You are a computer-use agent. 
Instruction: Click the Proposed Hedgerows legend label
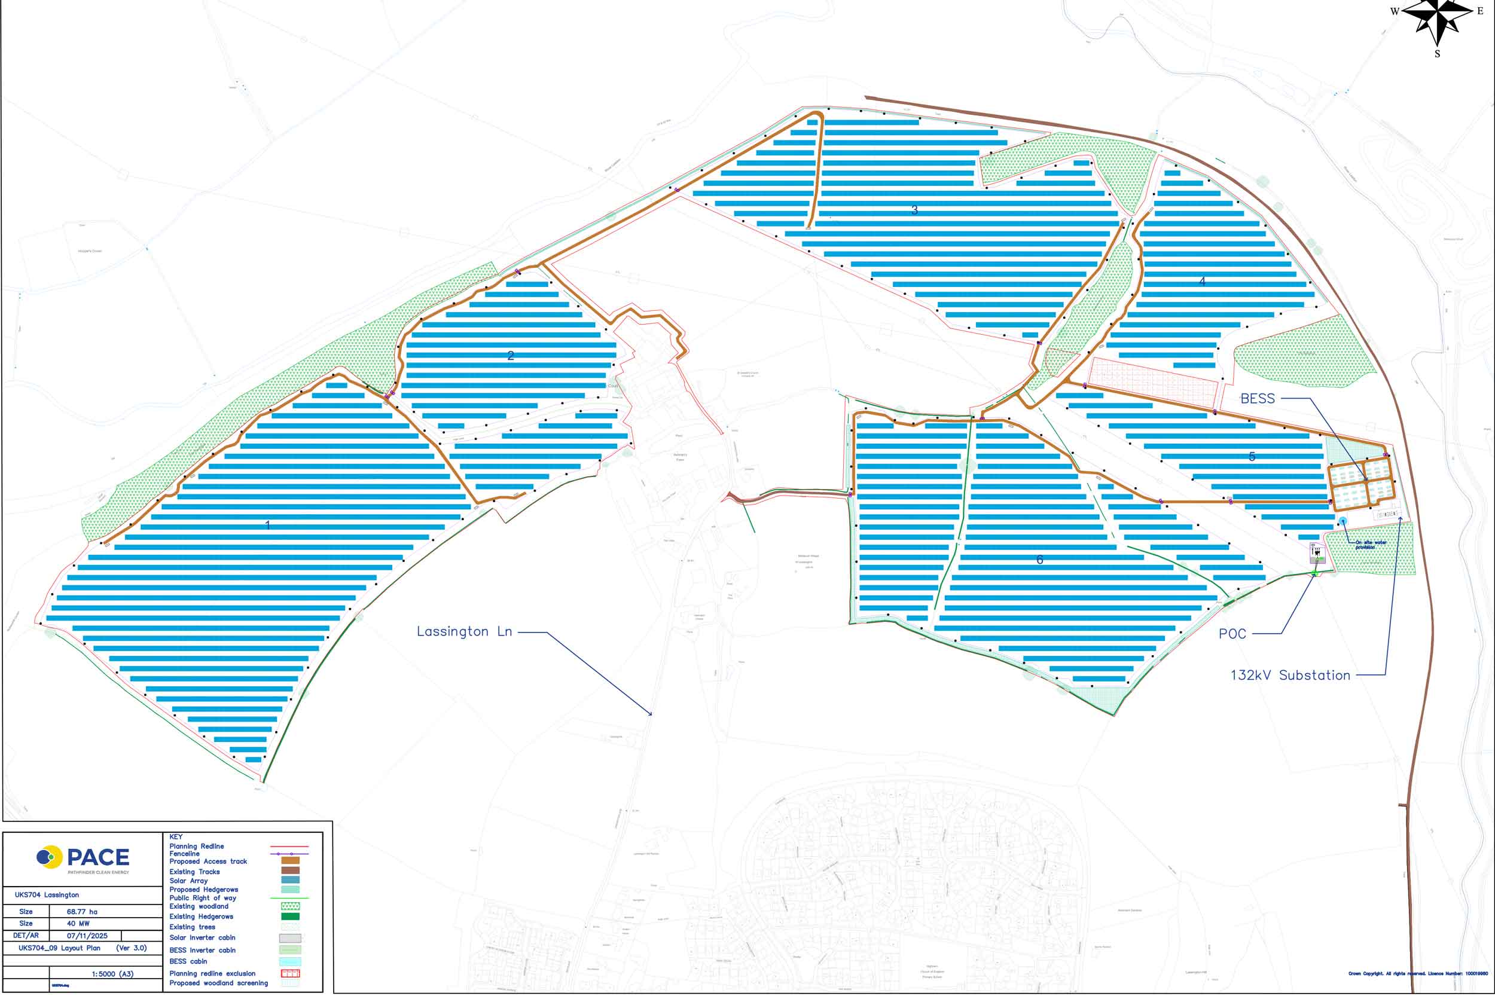click(203, 890)
